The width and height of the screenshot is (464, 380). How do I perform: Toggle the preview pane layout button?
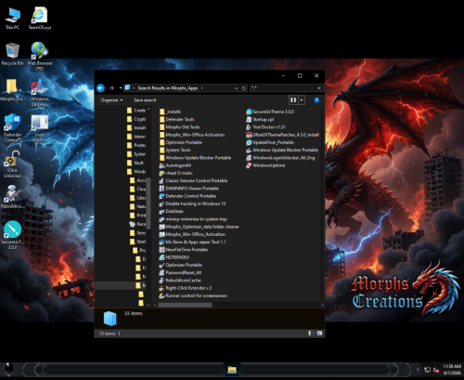(293, 100)
